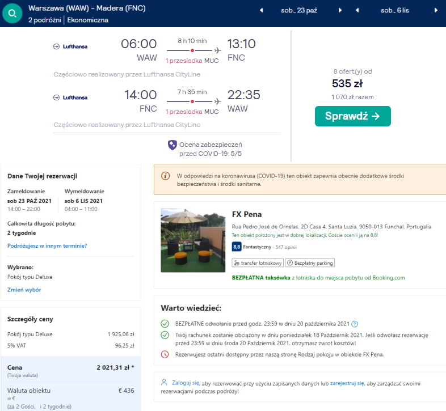Click the 'Fantastyczny' rating label

[x=257, y=247]
